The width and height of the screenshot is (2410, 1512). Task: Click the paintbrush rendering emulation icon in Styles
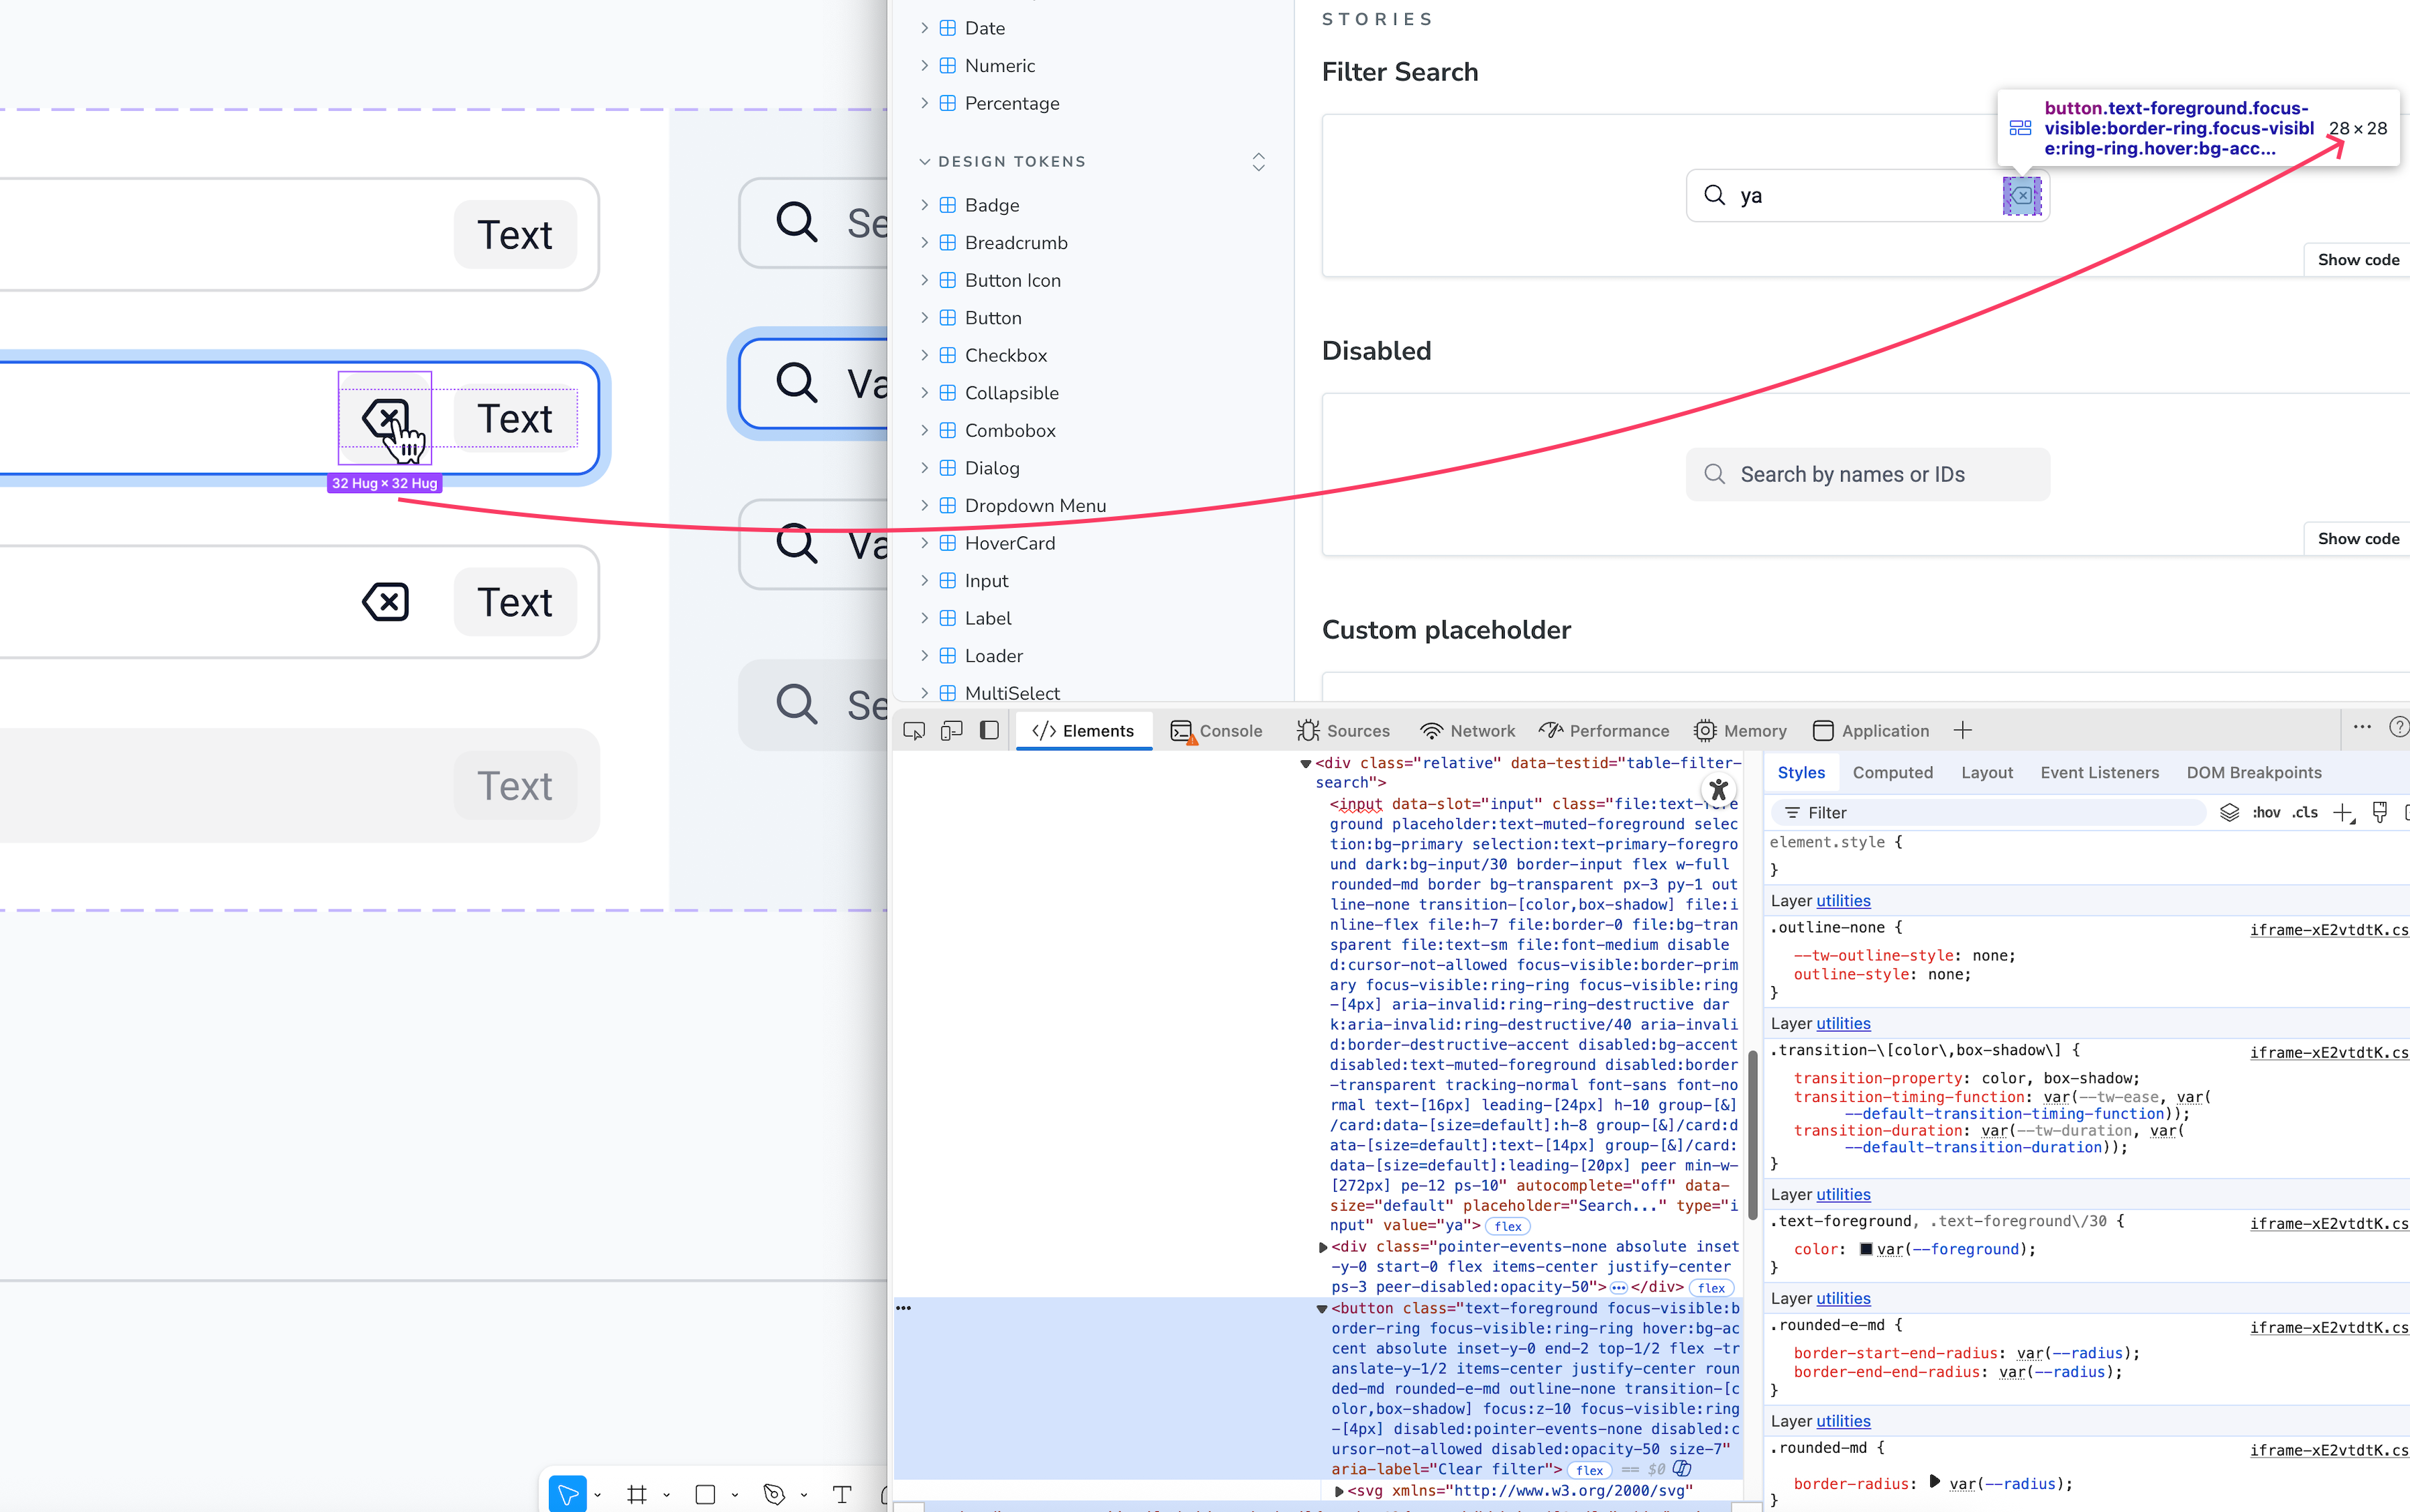click(x=2380, y=813)
